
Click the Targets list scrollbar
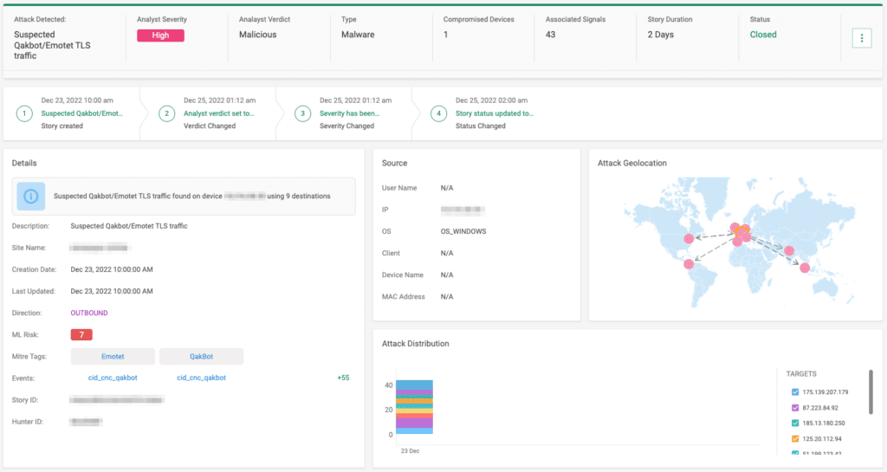pos(871,391)
